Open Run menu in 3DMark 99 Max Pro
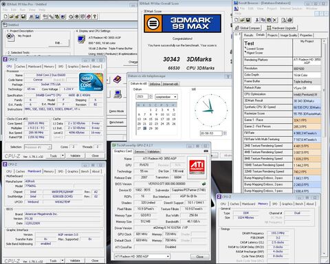The width and height of the screenshot is (330, 264). click(23, 10)
